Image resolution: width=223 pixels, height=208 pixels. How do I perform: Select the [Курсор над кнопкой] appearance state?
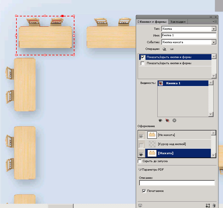pos(178,144)
